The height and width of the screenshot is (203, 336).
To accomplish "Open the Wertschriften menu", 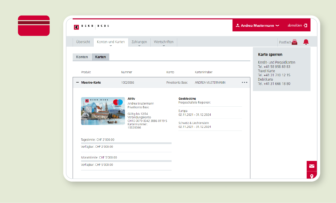I will pyautogui.click(x=163, y=42).
